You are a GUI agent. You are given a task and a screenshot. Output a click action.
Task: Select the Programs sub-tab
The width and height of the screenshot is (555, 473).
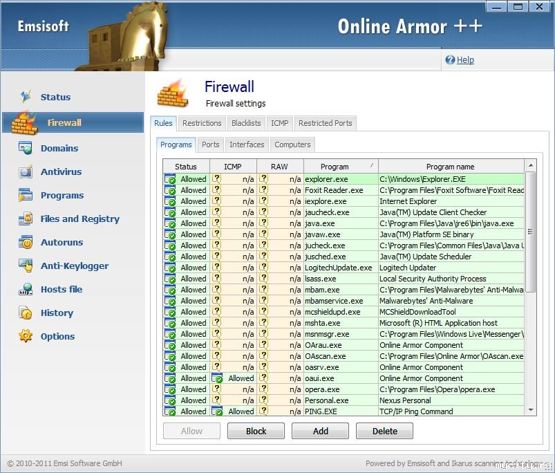(176, 145)
